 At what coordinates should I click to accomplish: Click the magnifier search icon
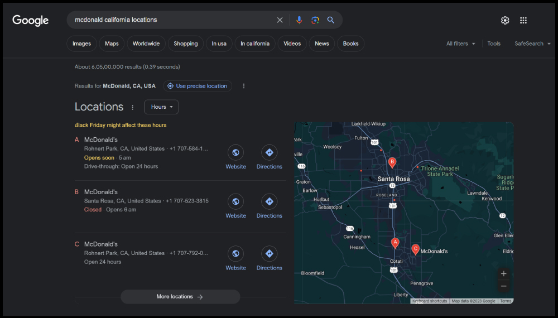pyautogui.click(x=330, y=20)
